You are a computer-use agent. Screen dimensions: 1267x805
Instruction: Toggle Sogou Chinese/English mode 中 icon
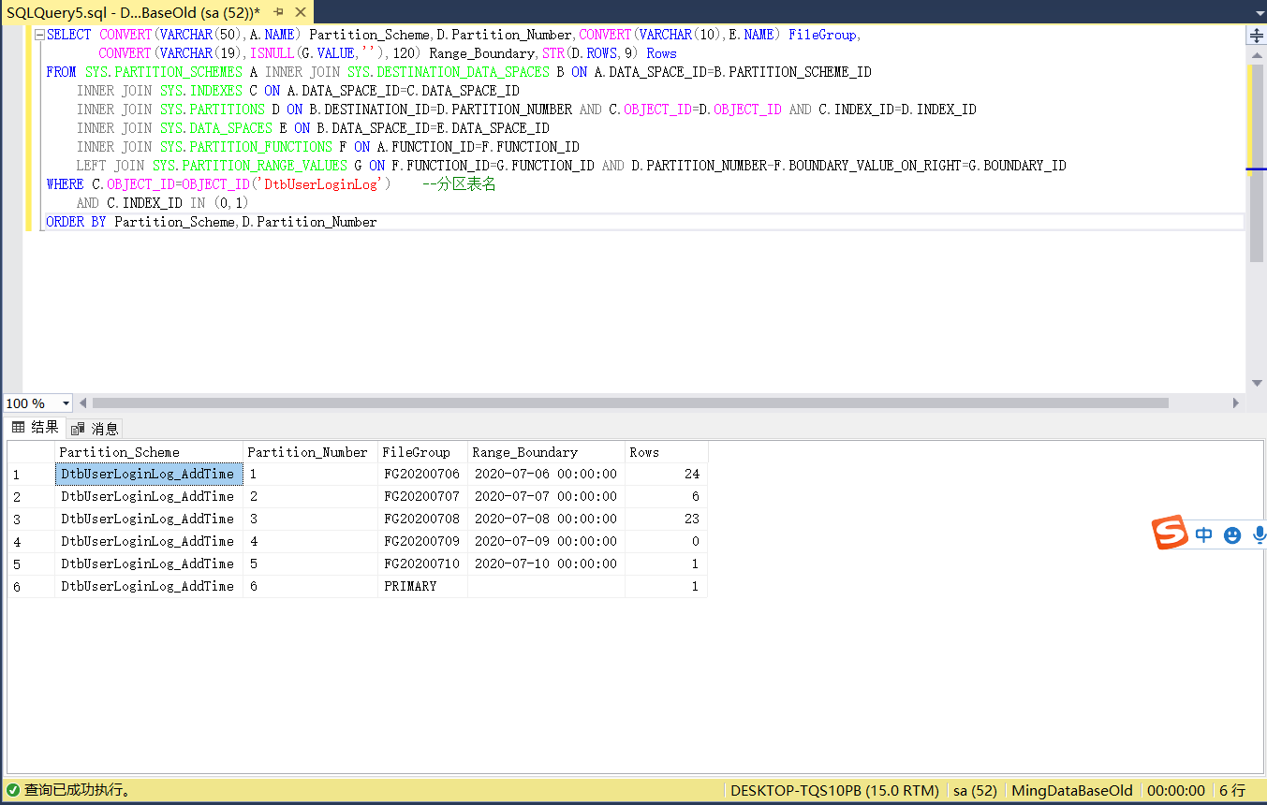pyautogui.click(x=1204, y=534)
